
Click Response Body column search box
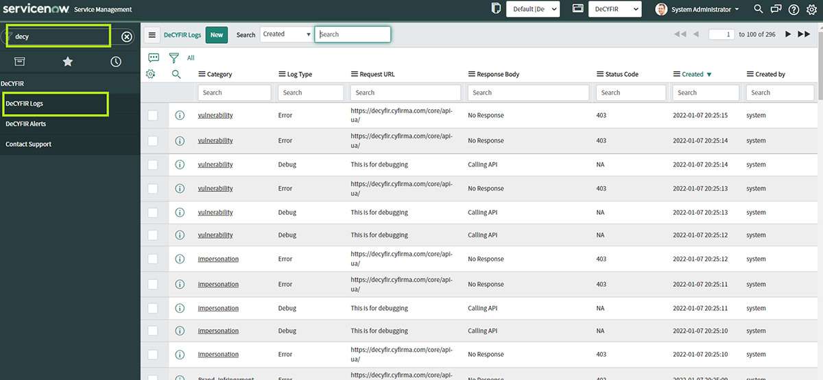[x=529, y=93]
